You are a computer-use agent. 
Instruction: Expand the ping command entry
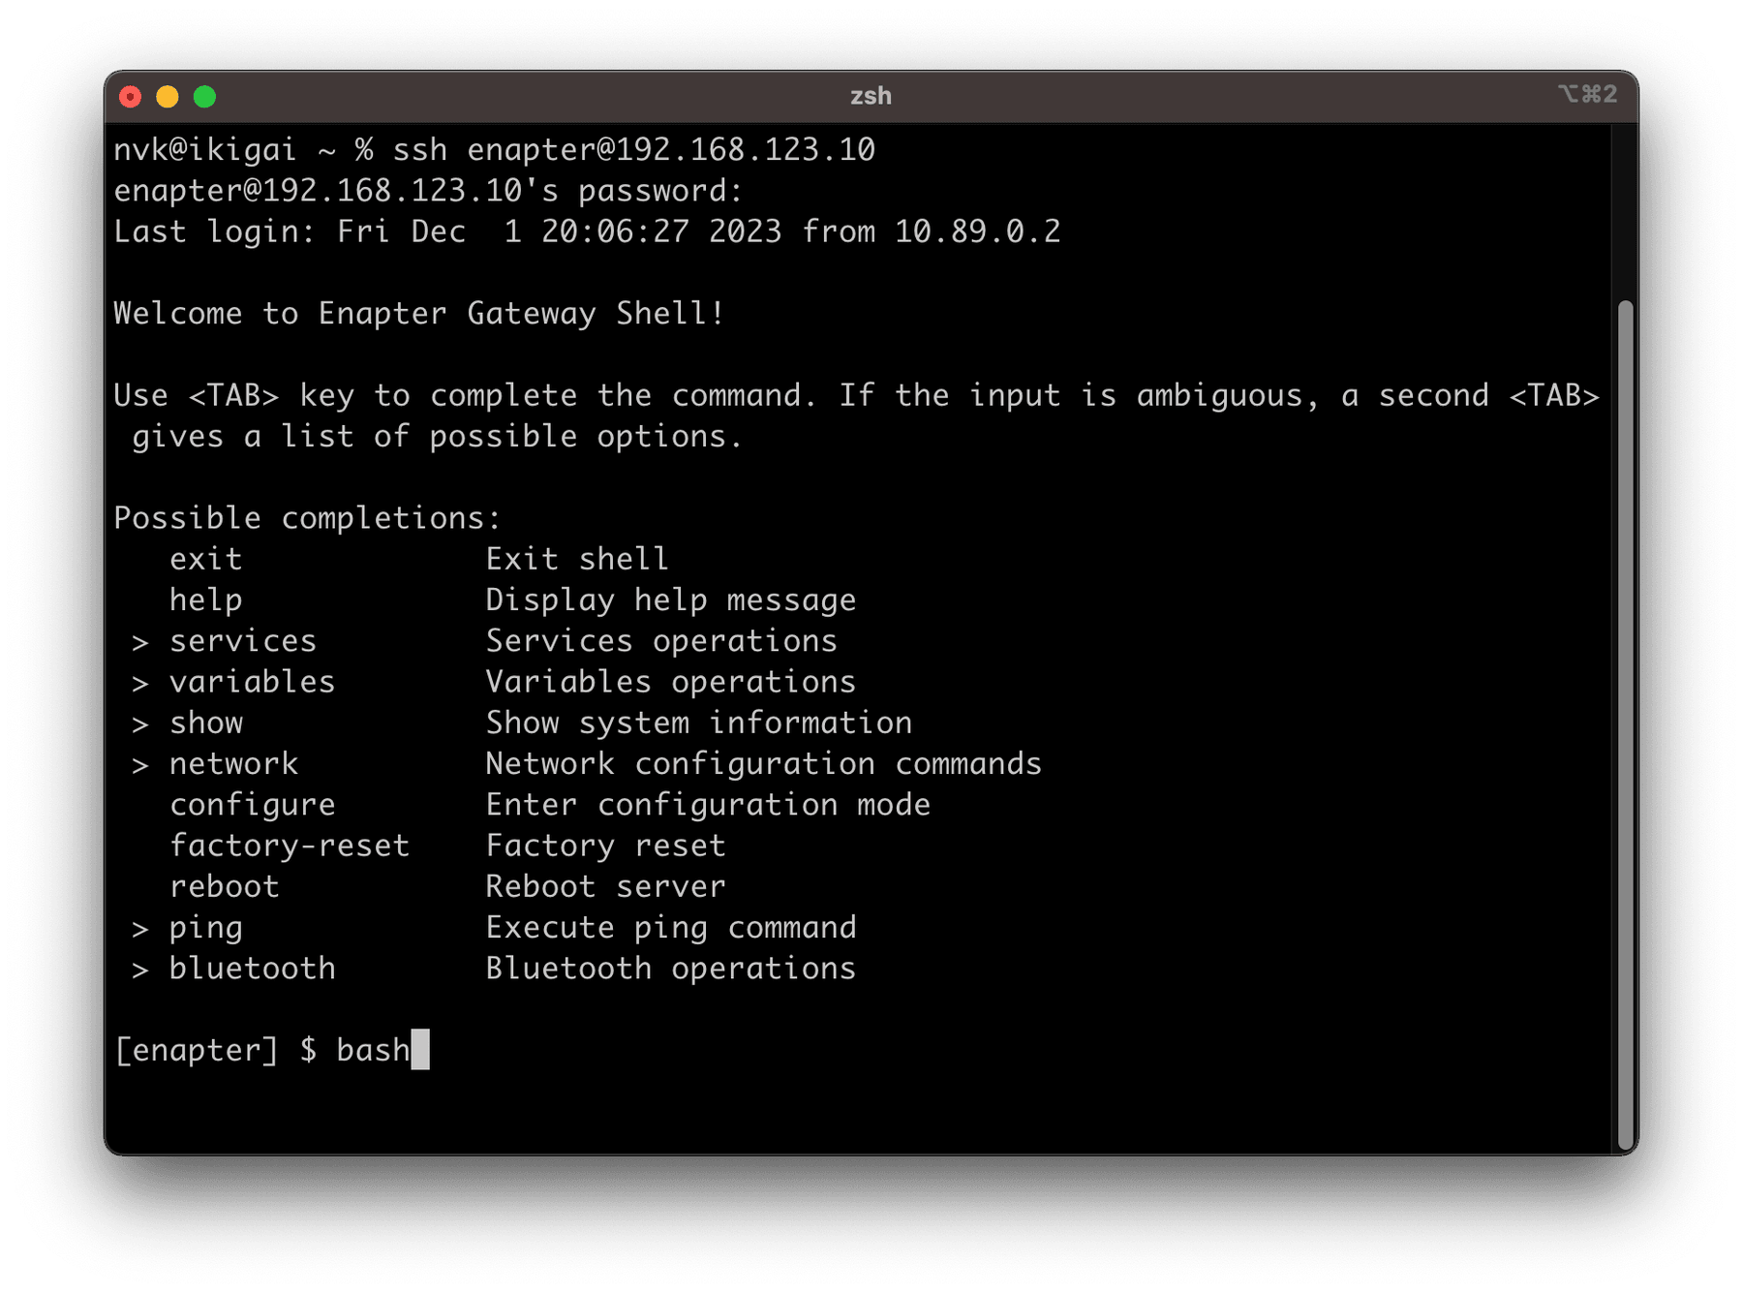(x=205, y=927)
